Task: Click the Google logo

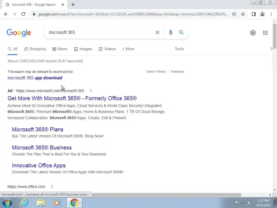Action: 19,33
